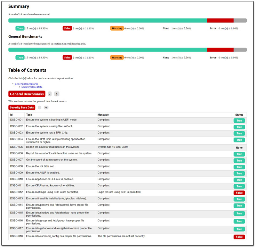
Task: Click the True status badge for DSBD-010
Action: click(x=239, y=180)
